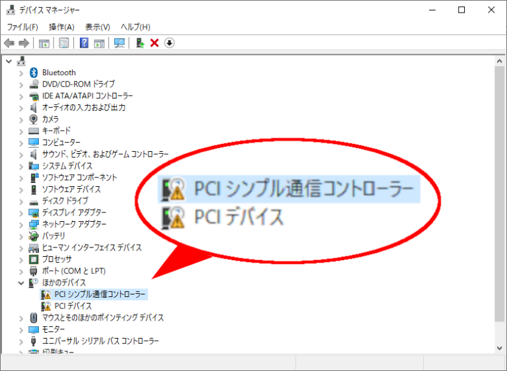Expand ユニバーサル シリアル バス コントローラー node
Viewport: 507px width, 371px height.
pyautogui.click(x=21, y=341)
